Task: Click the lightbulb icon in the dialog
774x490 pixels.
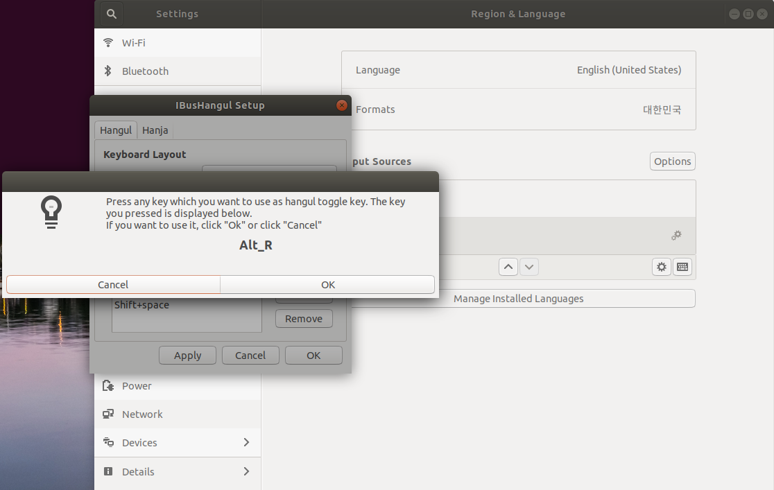Action: pos(51,212)
